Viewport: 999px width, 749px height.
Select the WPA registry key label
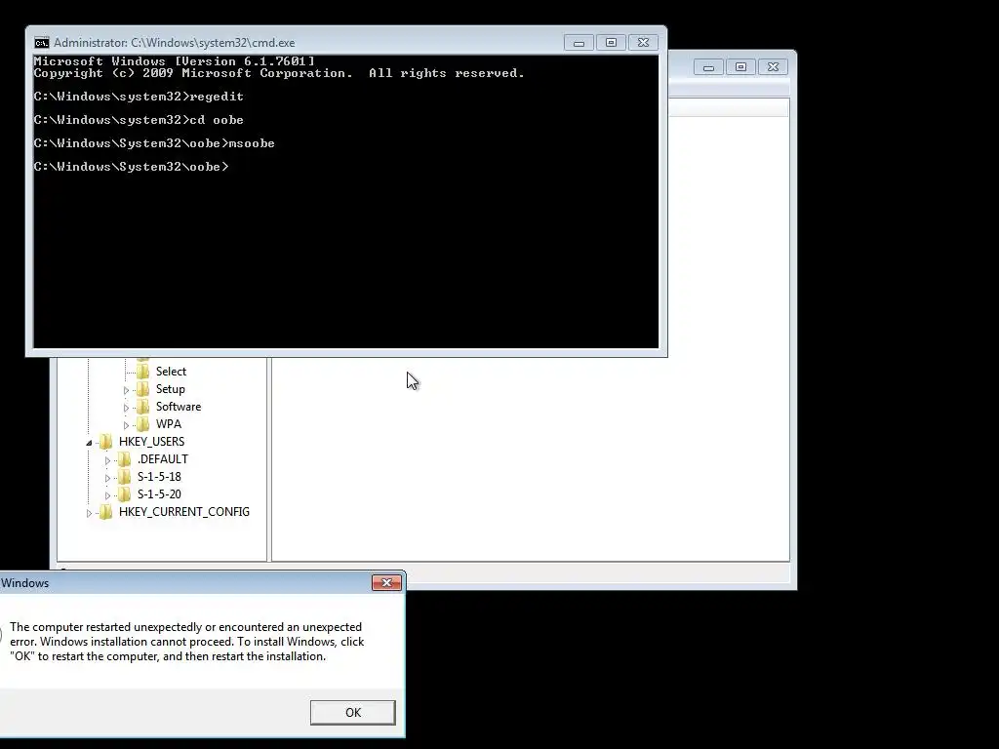[168, 424]
